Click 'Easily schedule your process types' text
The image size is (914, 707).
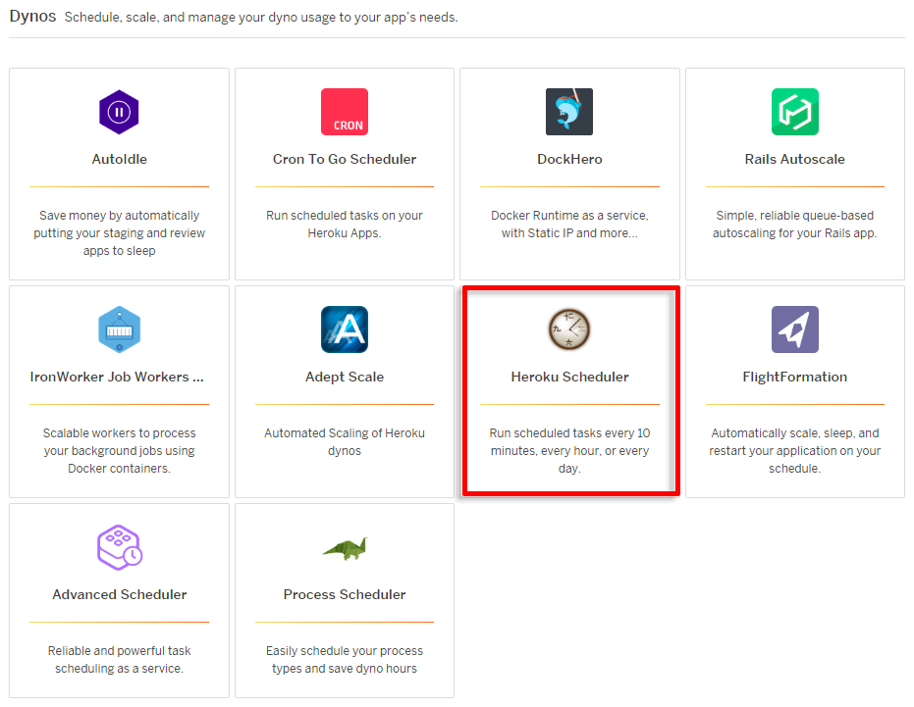click(345, 660)
